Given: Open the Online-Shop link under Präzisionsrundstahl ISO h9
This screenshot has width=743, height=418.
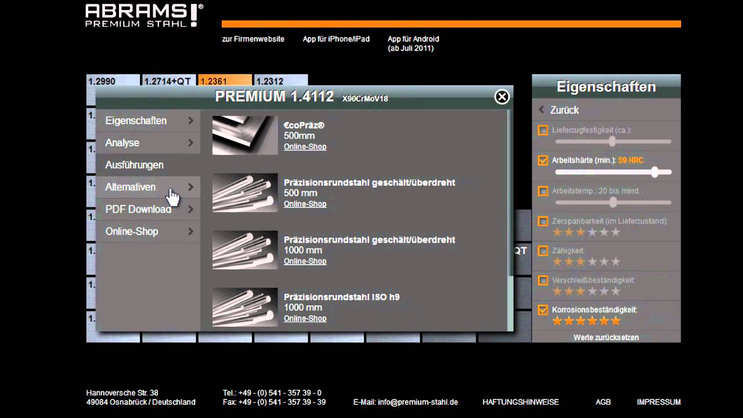Looking at the screenshot, I should pos(305,318).
